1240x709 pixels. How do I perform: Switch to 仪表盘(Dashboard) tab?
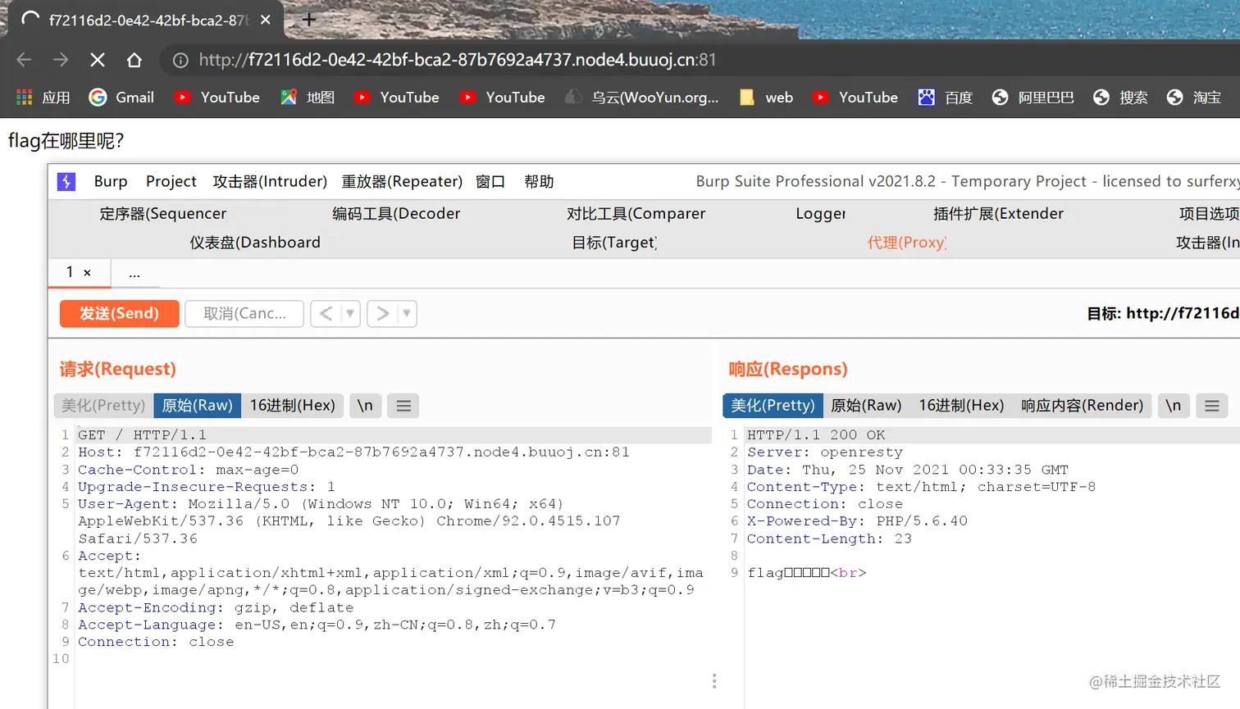point(255,243)
